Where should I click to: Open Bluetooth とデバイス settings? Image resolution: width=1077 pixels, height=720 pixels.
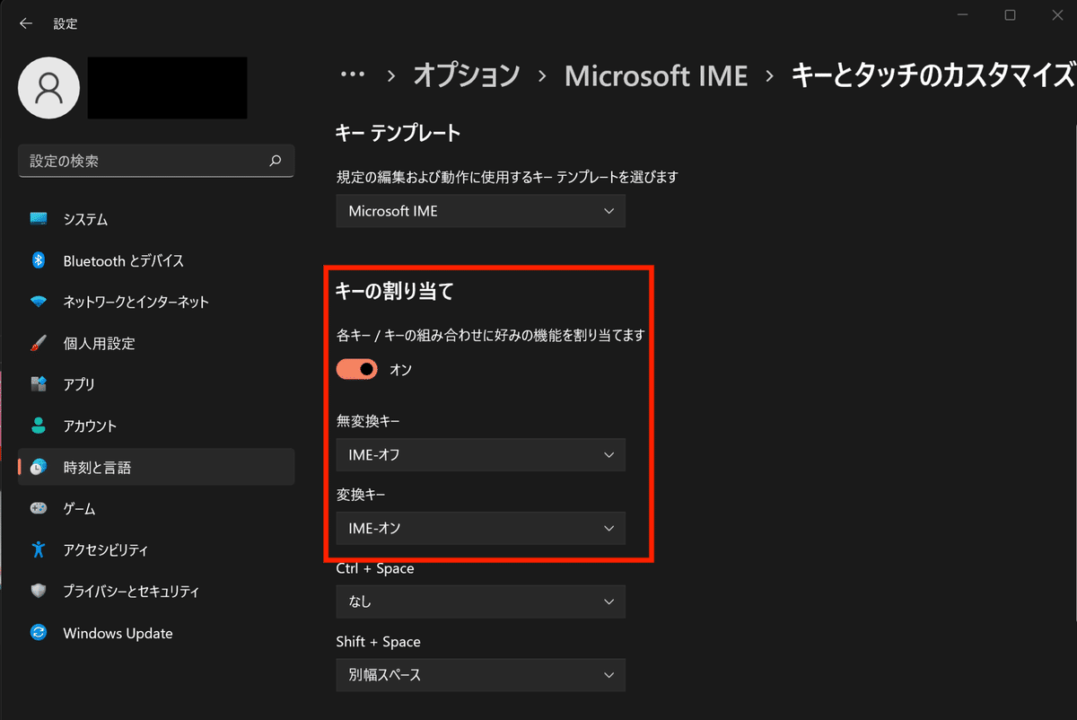[156, 260]
